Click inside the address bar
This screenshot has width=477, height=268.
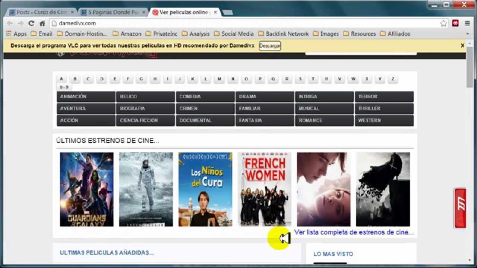[x=149, y=23]
